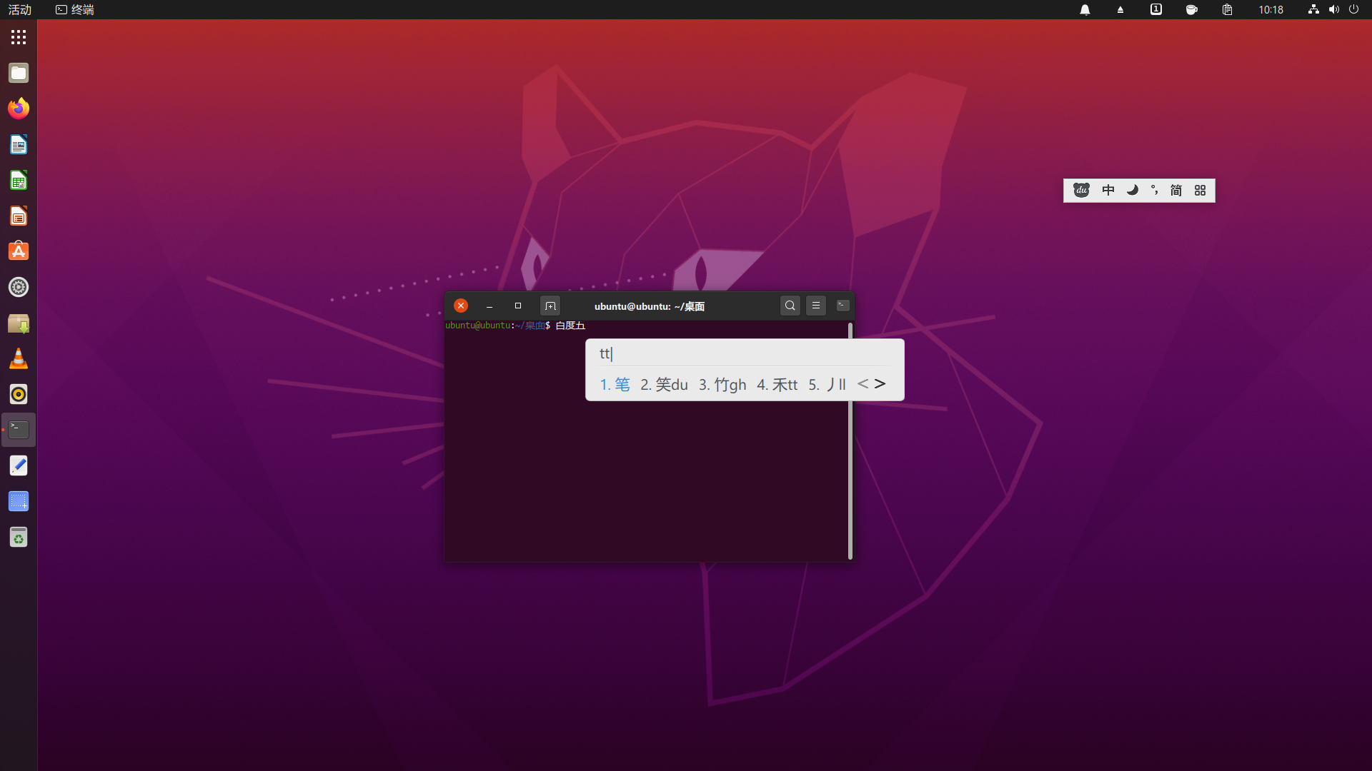This screenshot has height=771, width=1372.
Task: Click the network status icon
Action: click(x=1313, y=9)
